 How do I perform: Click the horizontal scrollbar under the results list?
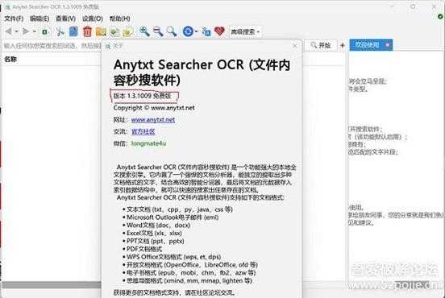click(51, 284)
